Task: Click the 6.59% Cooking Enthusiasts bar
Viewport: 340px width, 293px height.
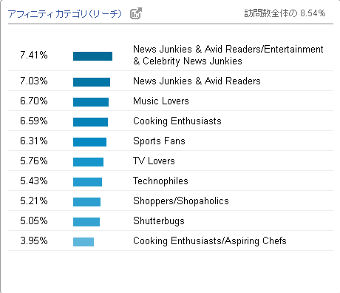Action: pyautogui.click(x=90, y=122)
